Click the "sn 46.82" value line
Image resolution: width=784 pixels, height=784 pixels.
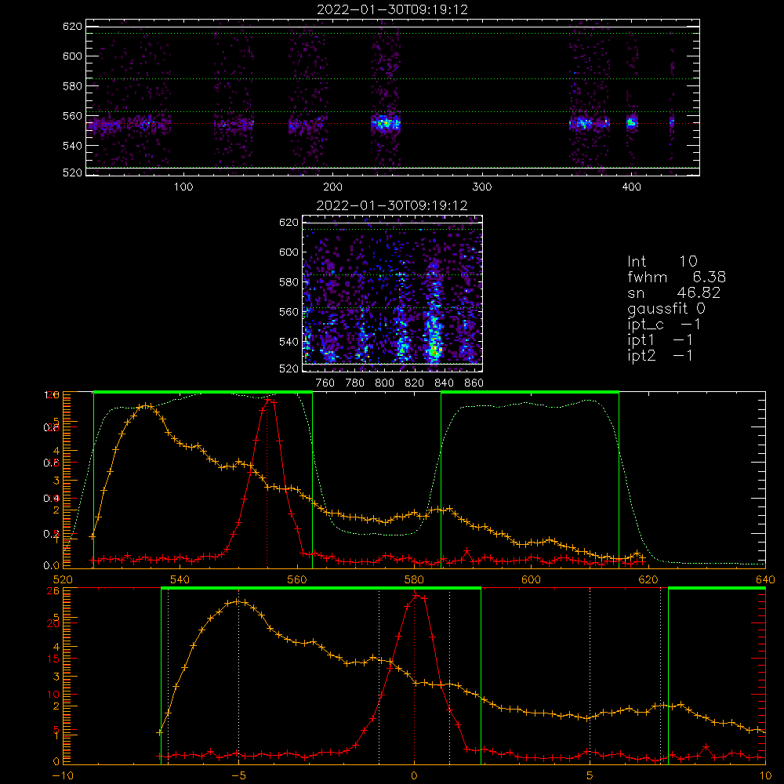coord(673,292)
